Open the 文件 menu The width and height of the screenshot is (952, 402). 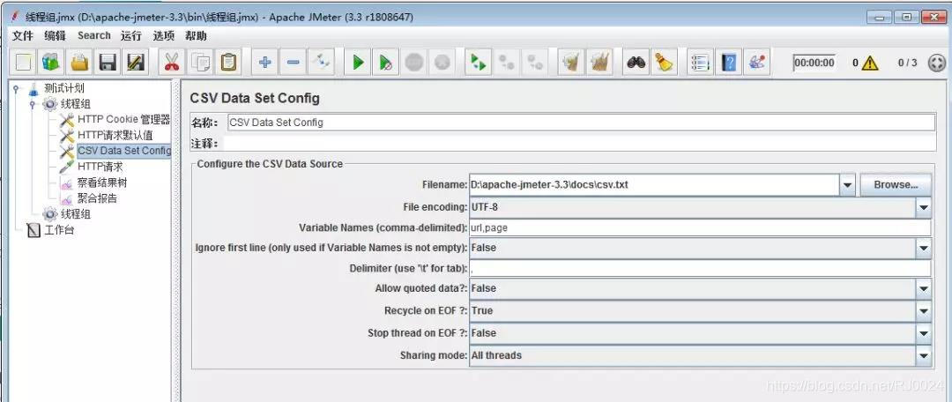tap(23, 36)
